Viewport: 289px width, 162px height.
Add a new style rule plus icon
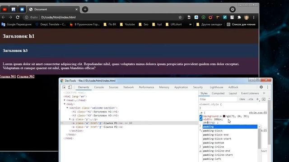pos(257,99)
